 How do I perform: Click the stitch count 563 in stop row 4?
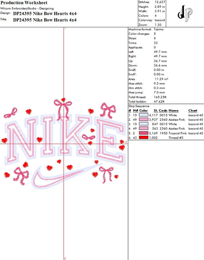pos(155,128)
